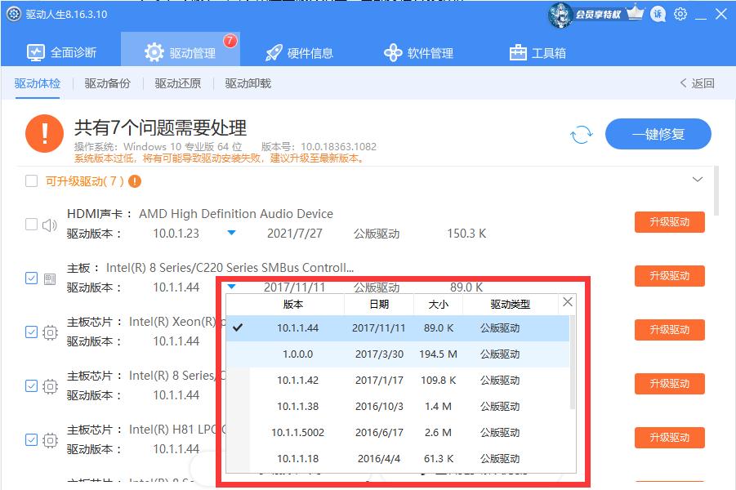Click the orange warning exclamation icon
The image size is (736, 490).
click(x=45, y=134)
